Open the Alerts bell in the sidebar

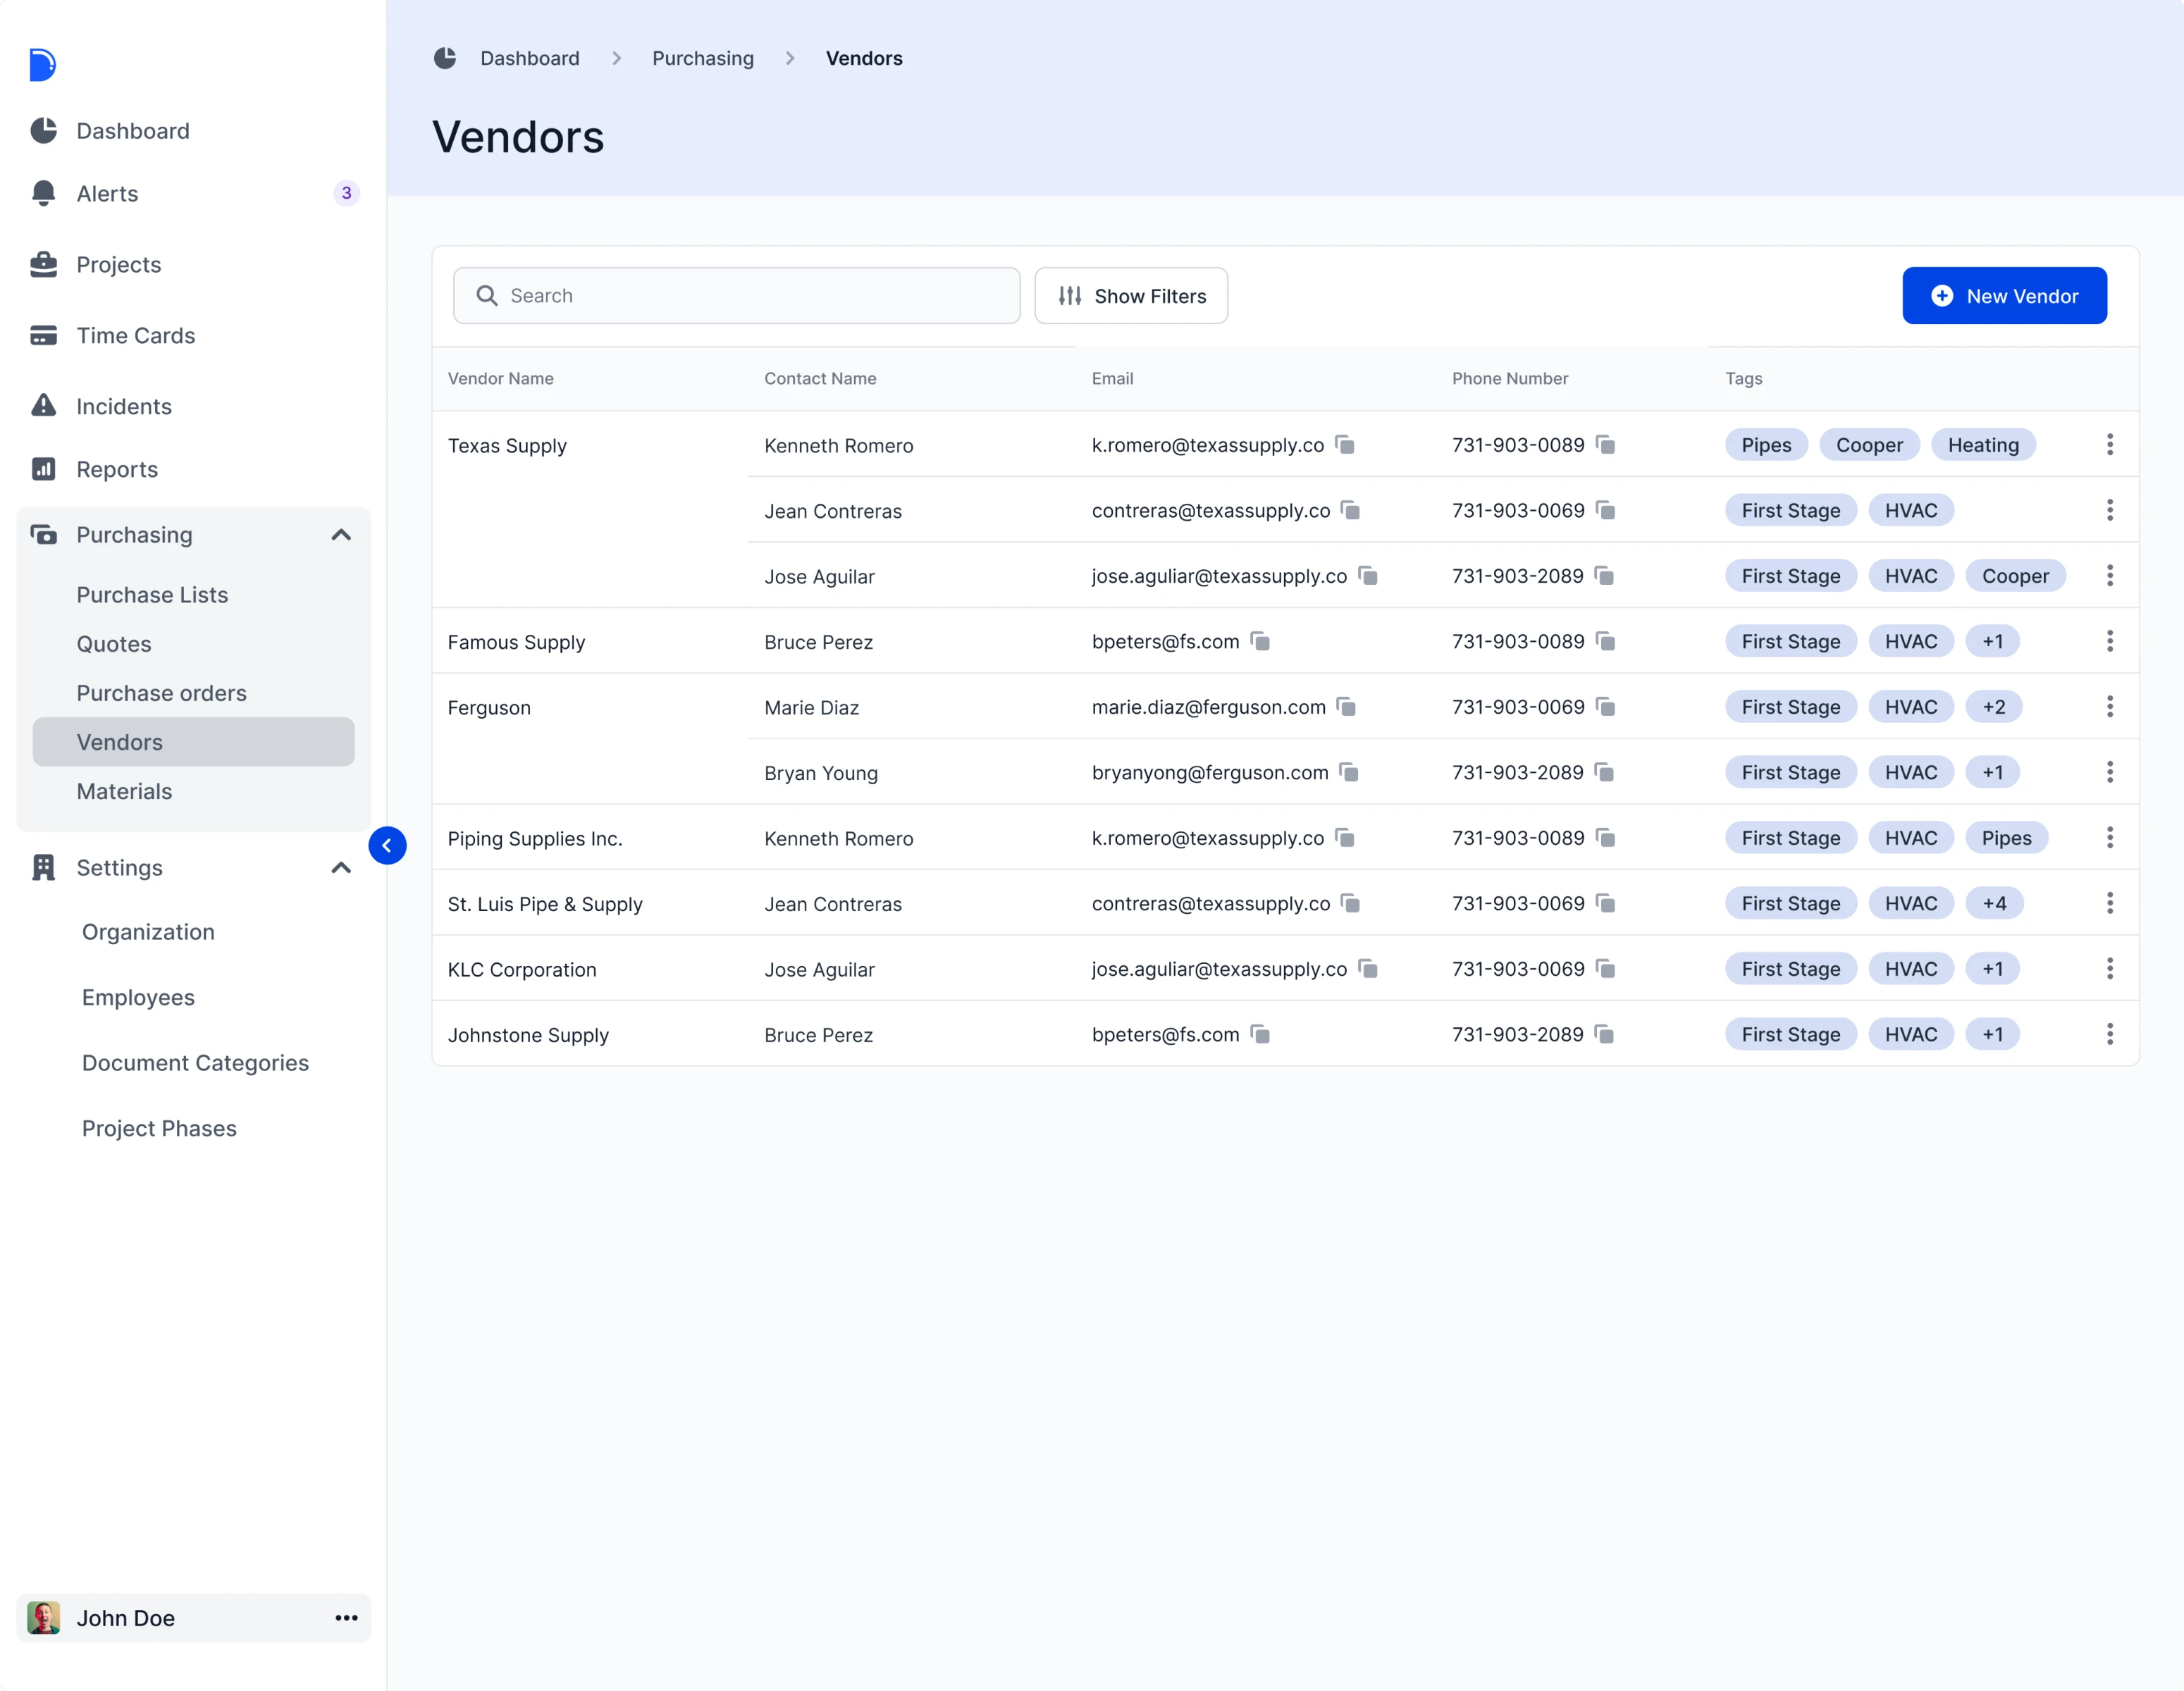pos(43,193)
